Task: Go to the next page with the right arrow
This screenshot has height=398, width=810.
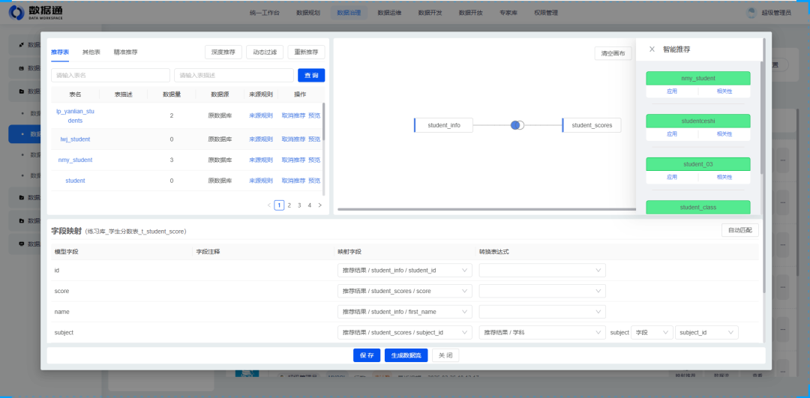Action: click(319, 205)
